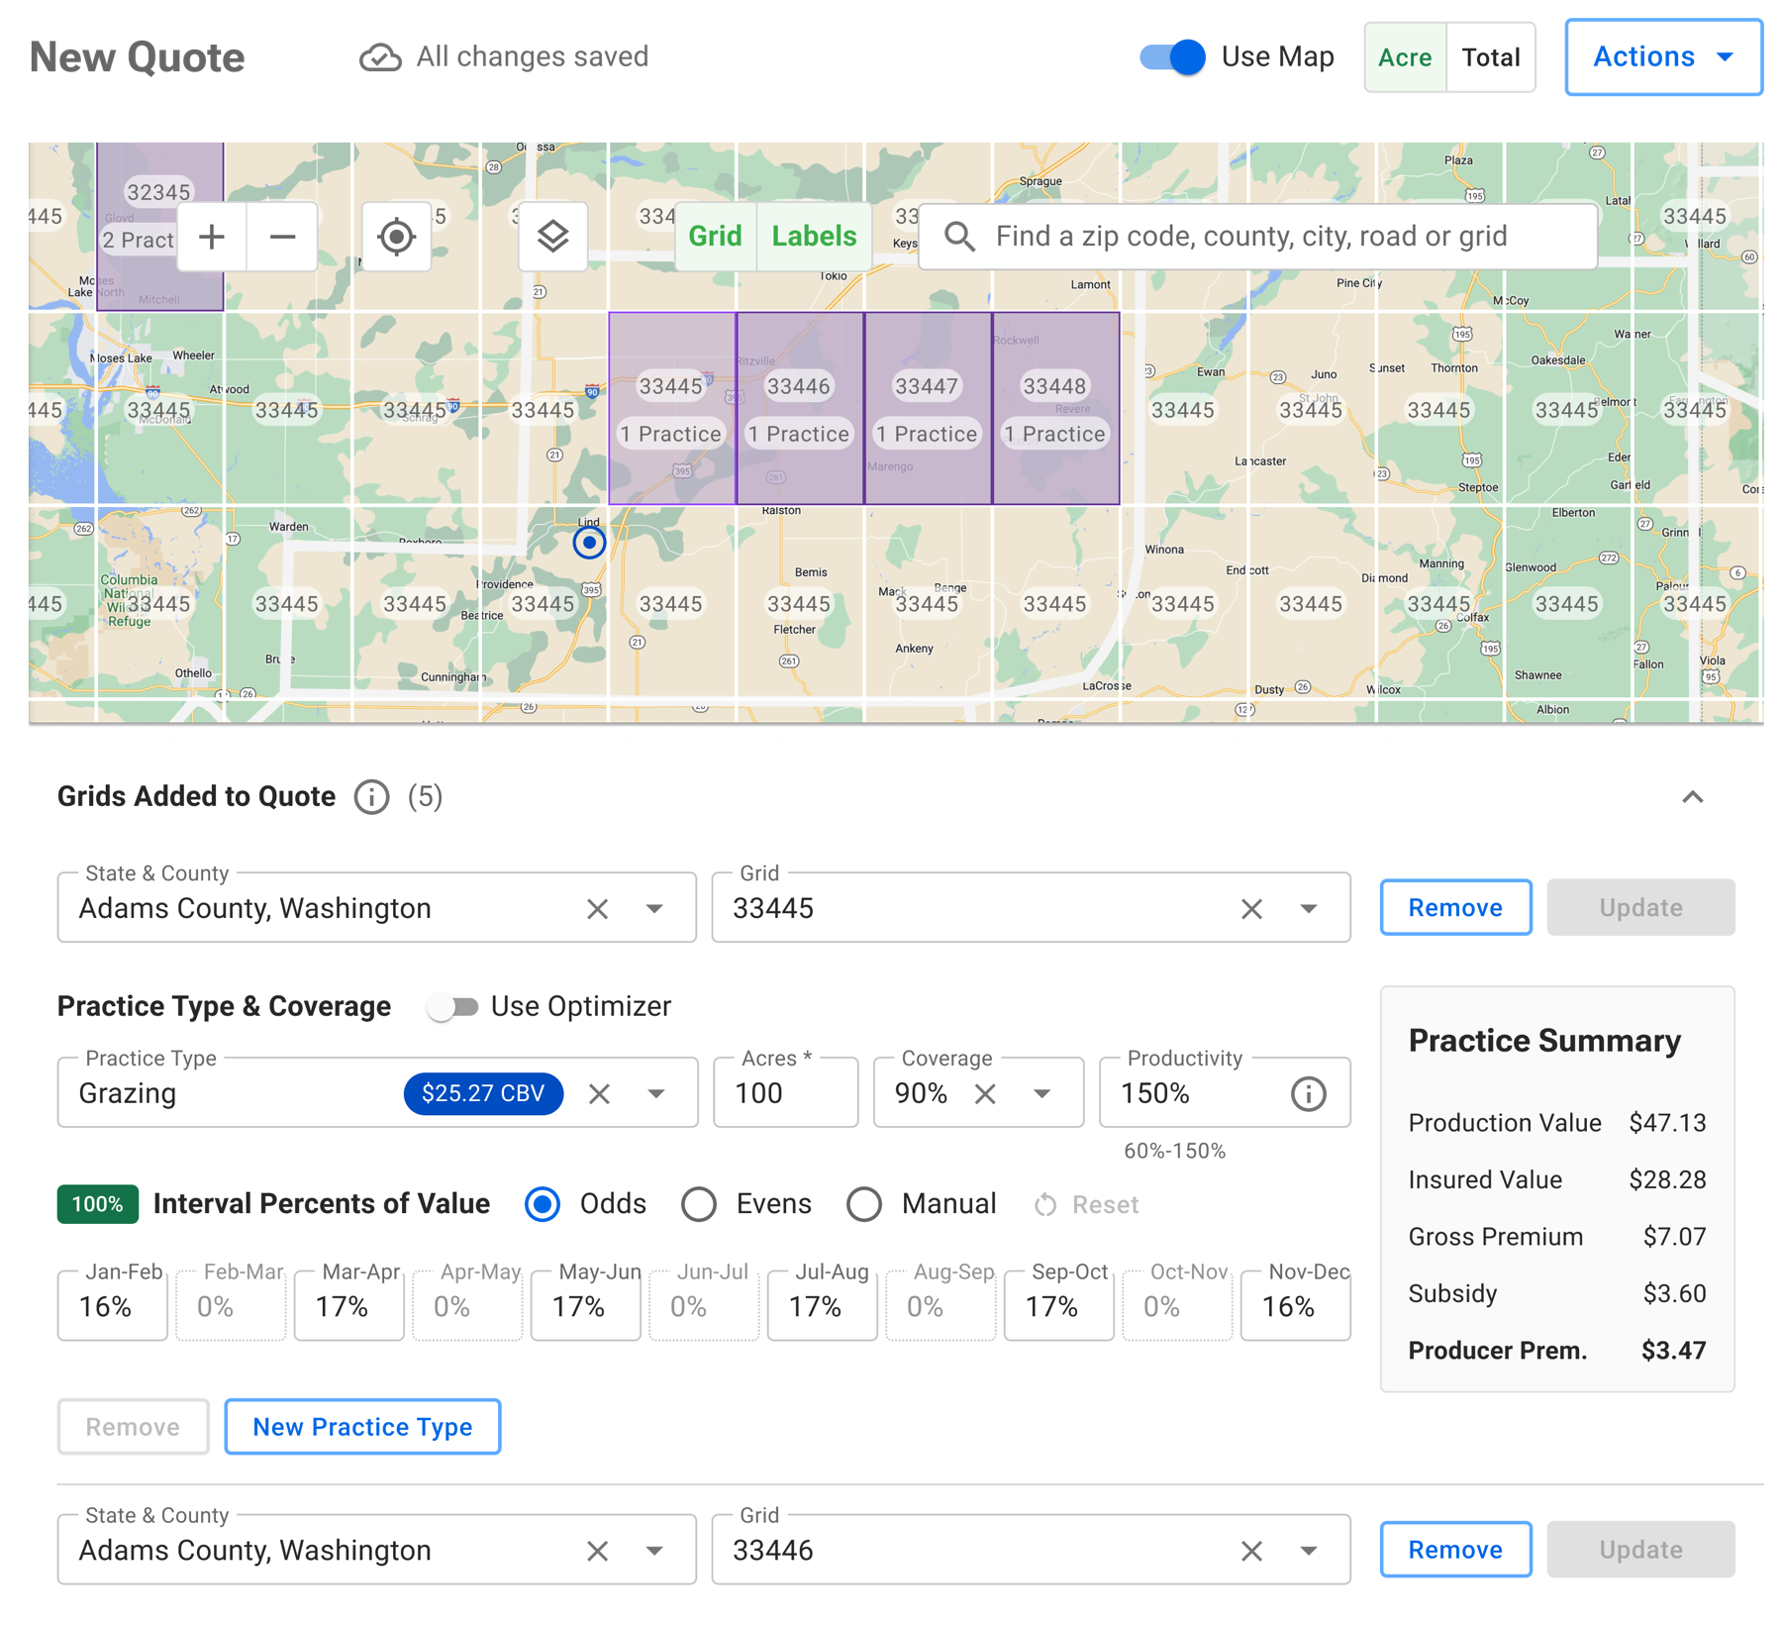1782x1626 pixels.
Task: Open the Actions dropdown menu
Action: [x=1663, y=57]
